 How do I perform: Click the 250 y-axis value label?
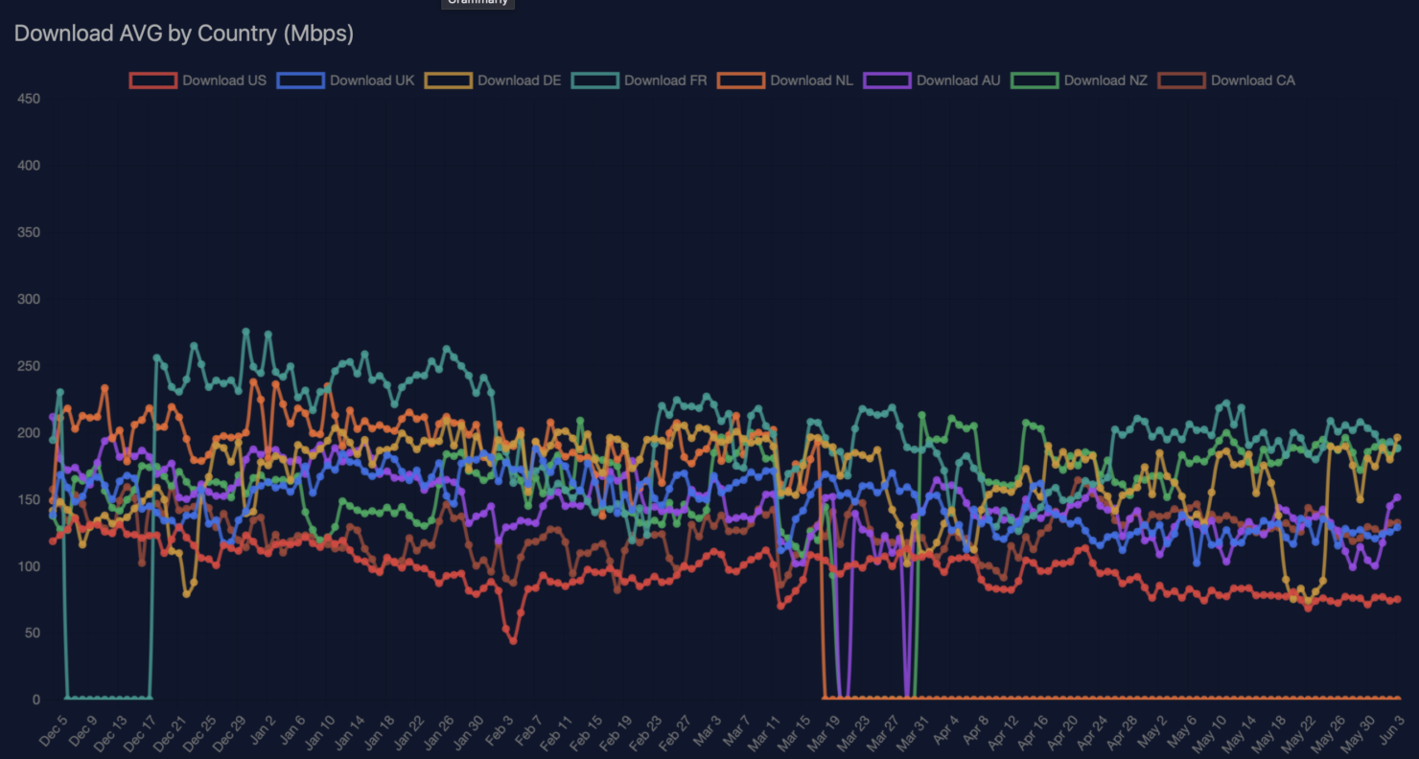pyautogui.click(x=29, y=366)
